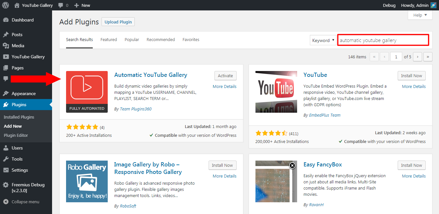Close the Easy FancyBox preview X icon
Screen dimensions: 439x214
point(292,165)
